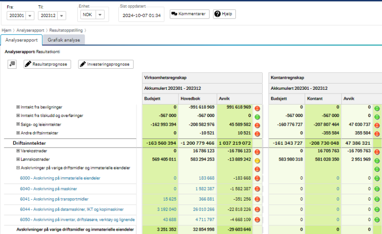Expand Salgs- og leieinntekter row
The image size is (382, 234).
[18, 124]
